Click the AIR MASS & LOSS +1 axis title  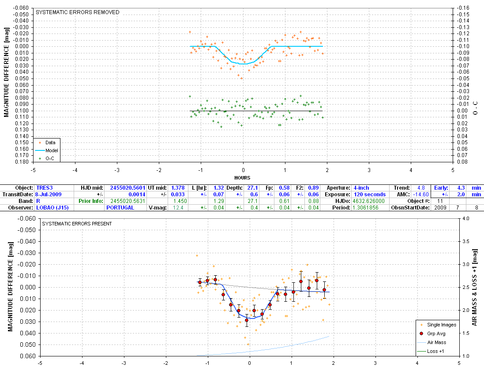(474, 287)
